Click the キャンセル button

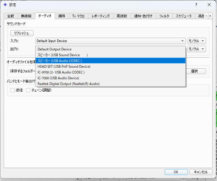[201, 172]
